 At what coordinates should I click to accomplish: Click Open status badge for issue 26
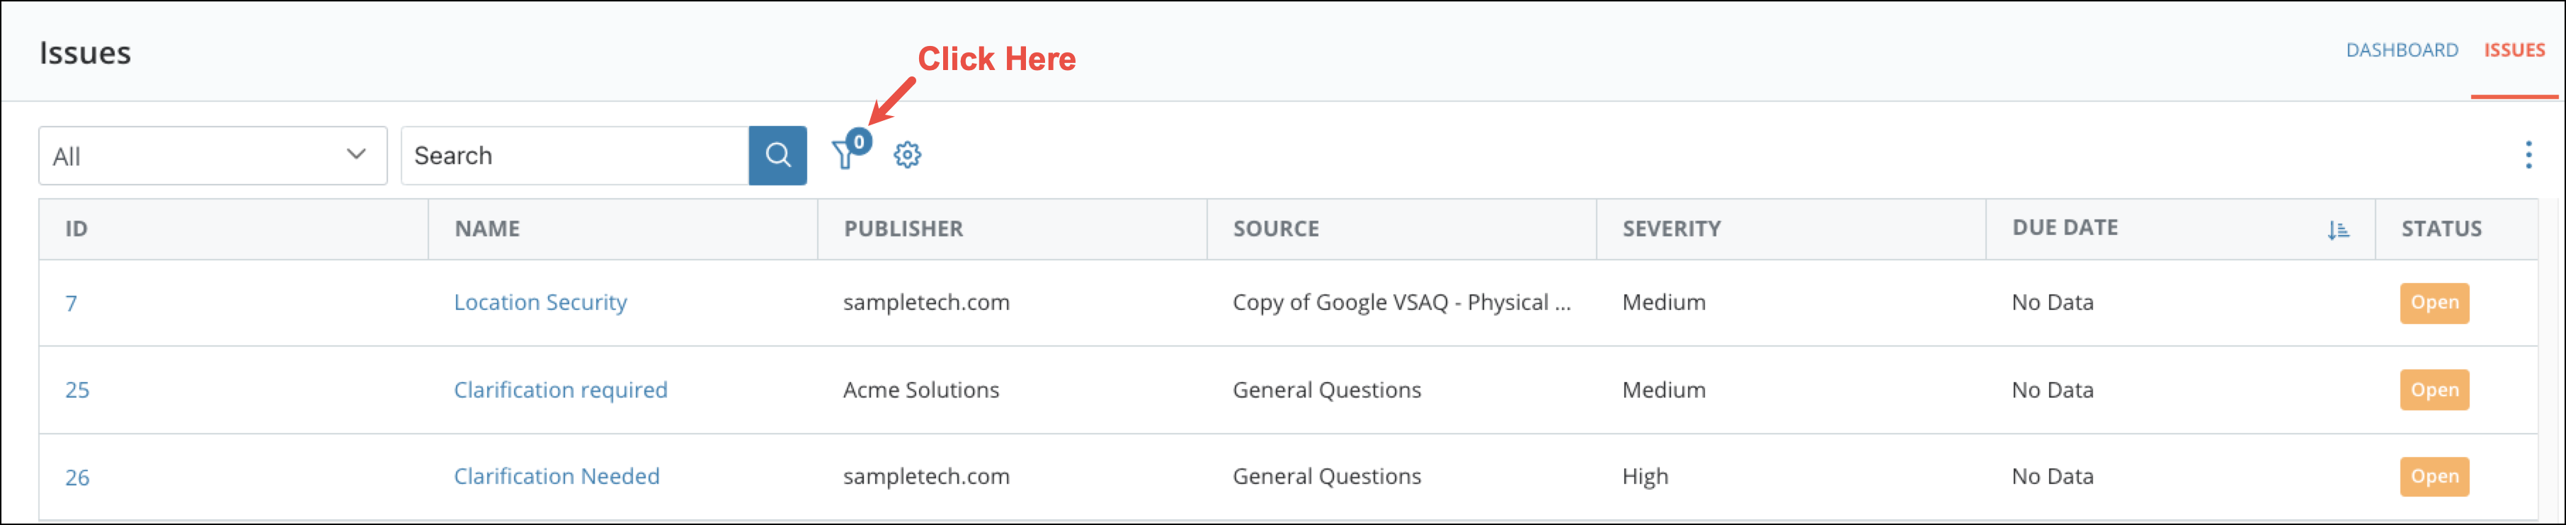2434,476
